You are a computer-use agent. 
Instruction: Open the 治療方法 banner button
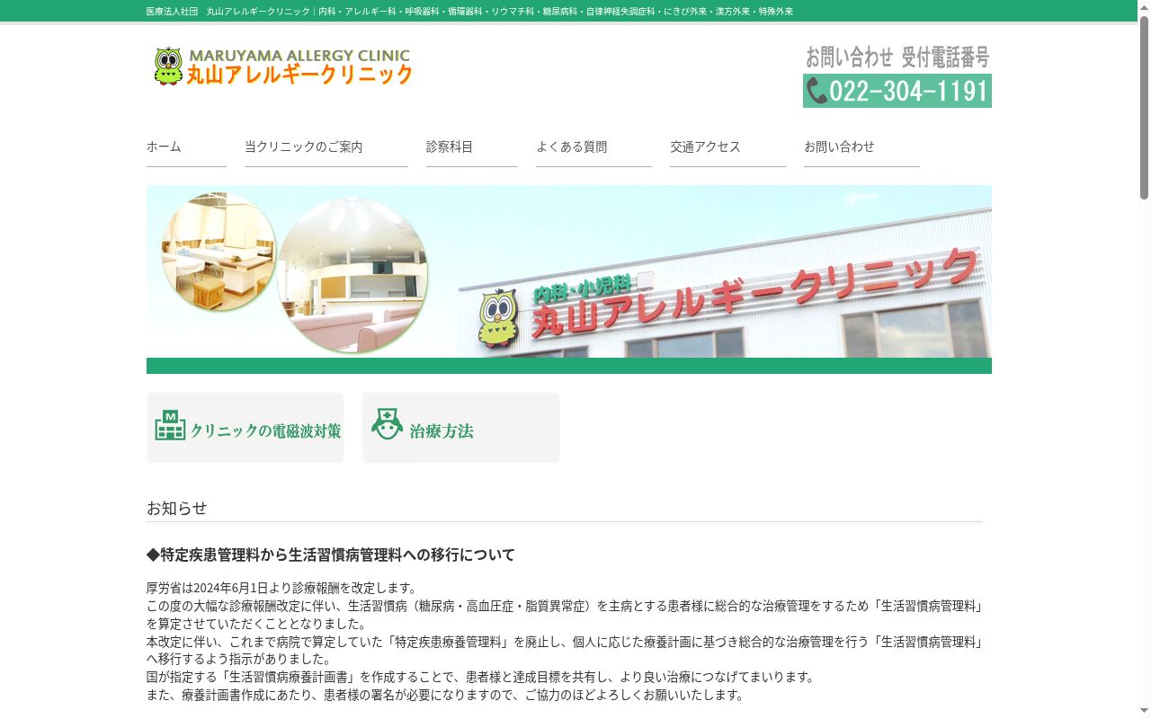click(x=461, y=428)
